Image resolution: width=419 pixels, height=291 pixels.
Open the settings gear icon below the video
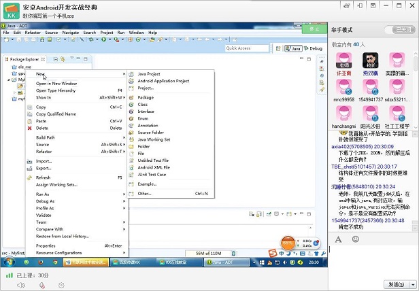[61, 285]
